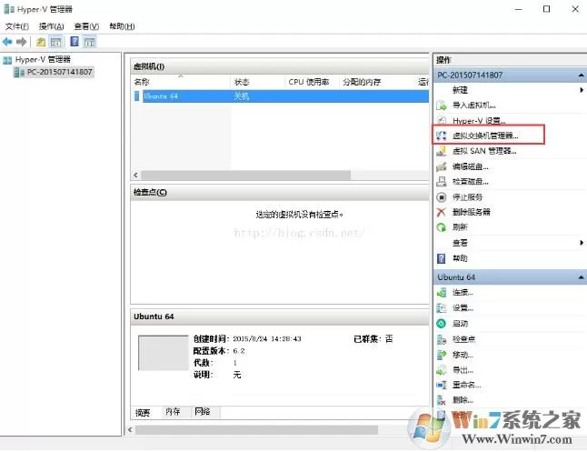The width and height of the screenshot is (587, 452).
Task: Expand the 查看 submenu arrow in actions
Action: click(x=582, y=243)
